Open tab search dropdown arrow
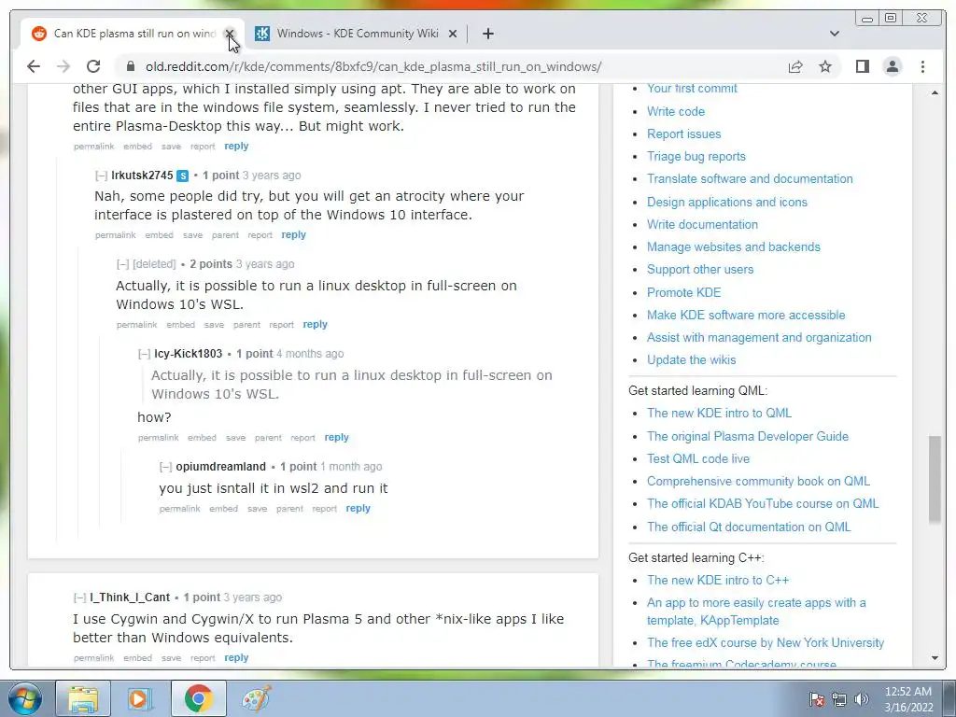Viewport: 956px width, 717px height. point(835,34)
